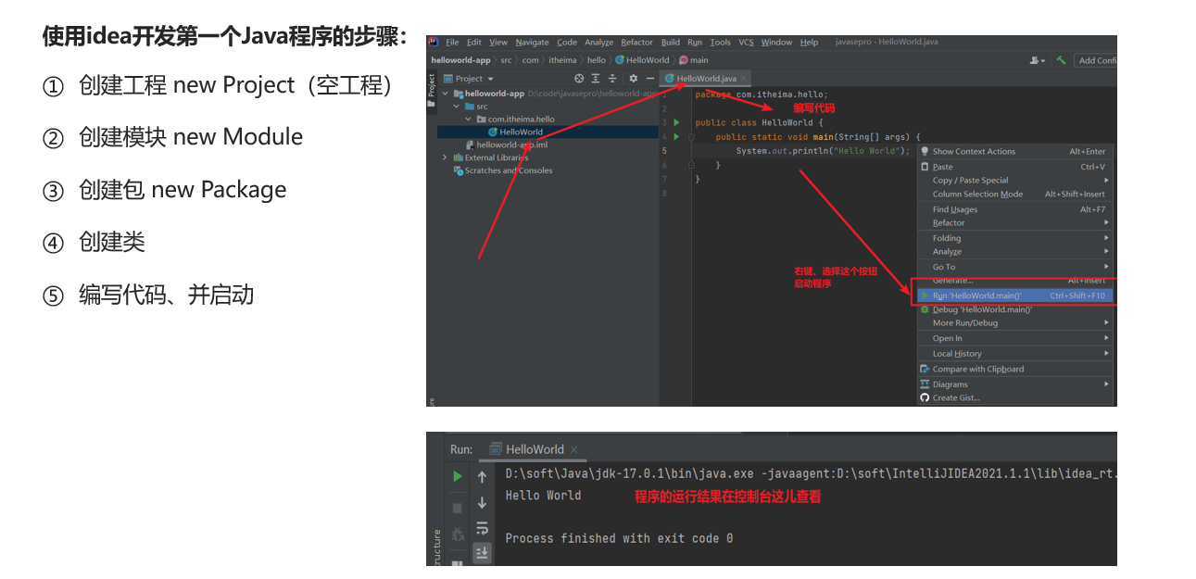Screen dimensions: 1196x579
Task: Click lightbulb icon beside Show Context Actions
Action: click(925, 151)
